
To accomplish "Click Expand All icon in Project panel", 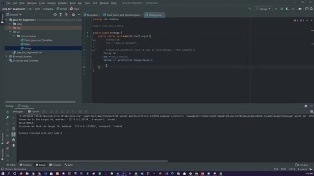I will [61, 15].
